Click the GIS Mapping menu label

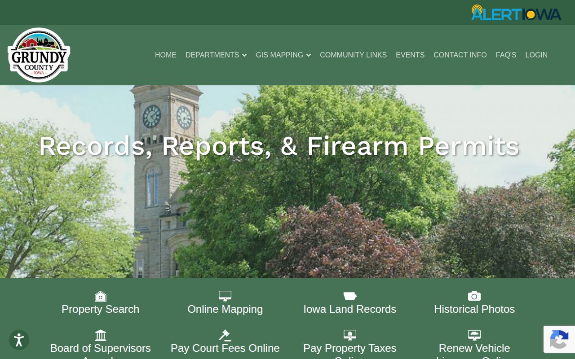[x=279, y=55]
